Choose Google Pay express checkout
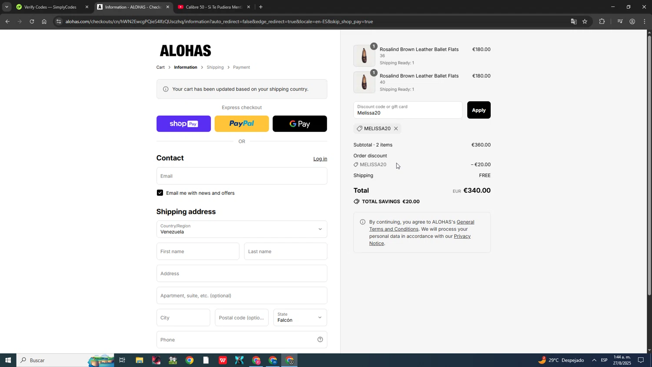 point(300,124)
